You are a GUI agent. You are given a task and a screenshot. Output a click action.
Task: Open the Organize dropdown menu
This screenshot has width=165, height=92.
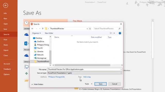pyautogui.click(x=36, y=33)
